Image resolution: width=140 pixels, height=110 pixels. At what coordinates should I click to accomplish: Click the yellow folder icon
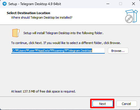(16, 33)
